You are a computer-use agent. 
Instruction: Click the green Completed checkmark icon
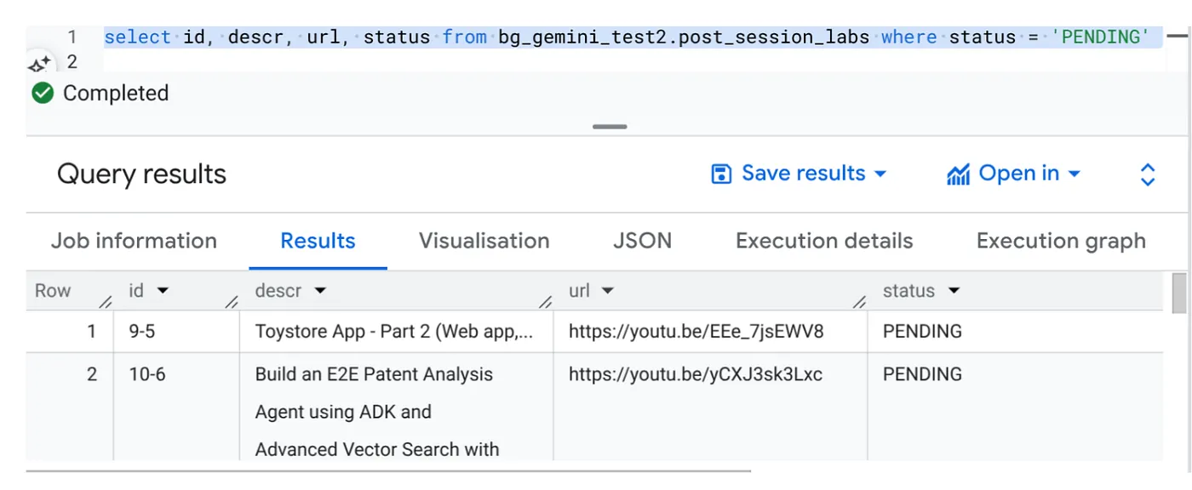tap(43, 93)
